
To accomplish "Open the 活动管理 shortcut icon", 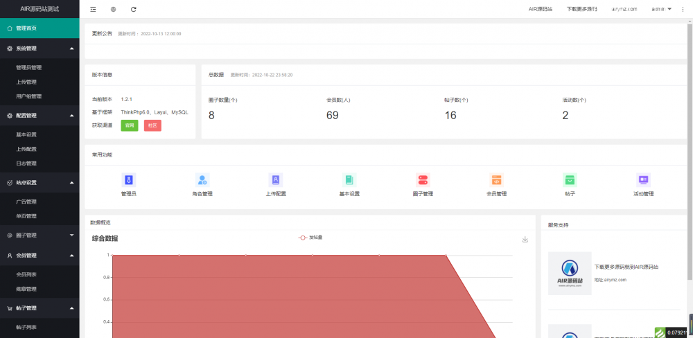I will click(643, 180).
